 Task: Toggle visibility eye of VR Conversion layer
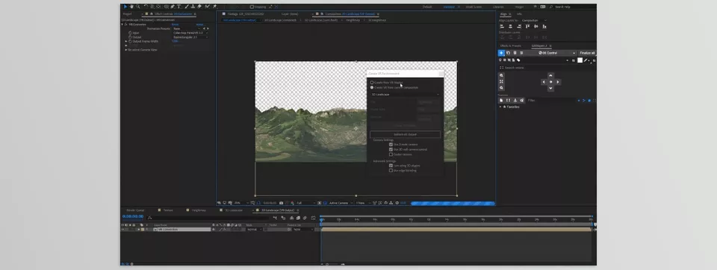tap(122, 229)
